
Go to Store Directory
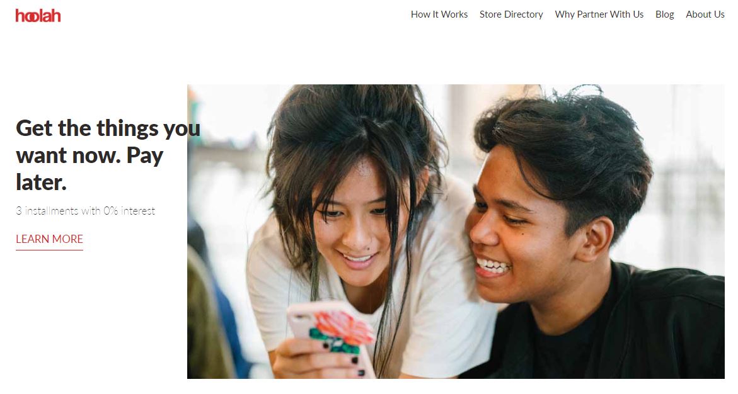click(511, 14)
